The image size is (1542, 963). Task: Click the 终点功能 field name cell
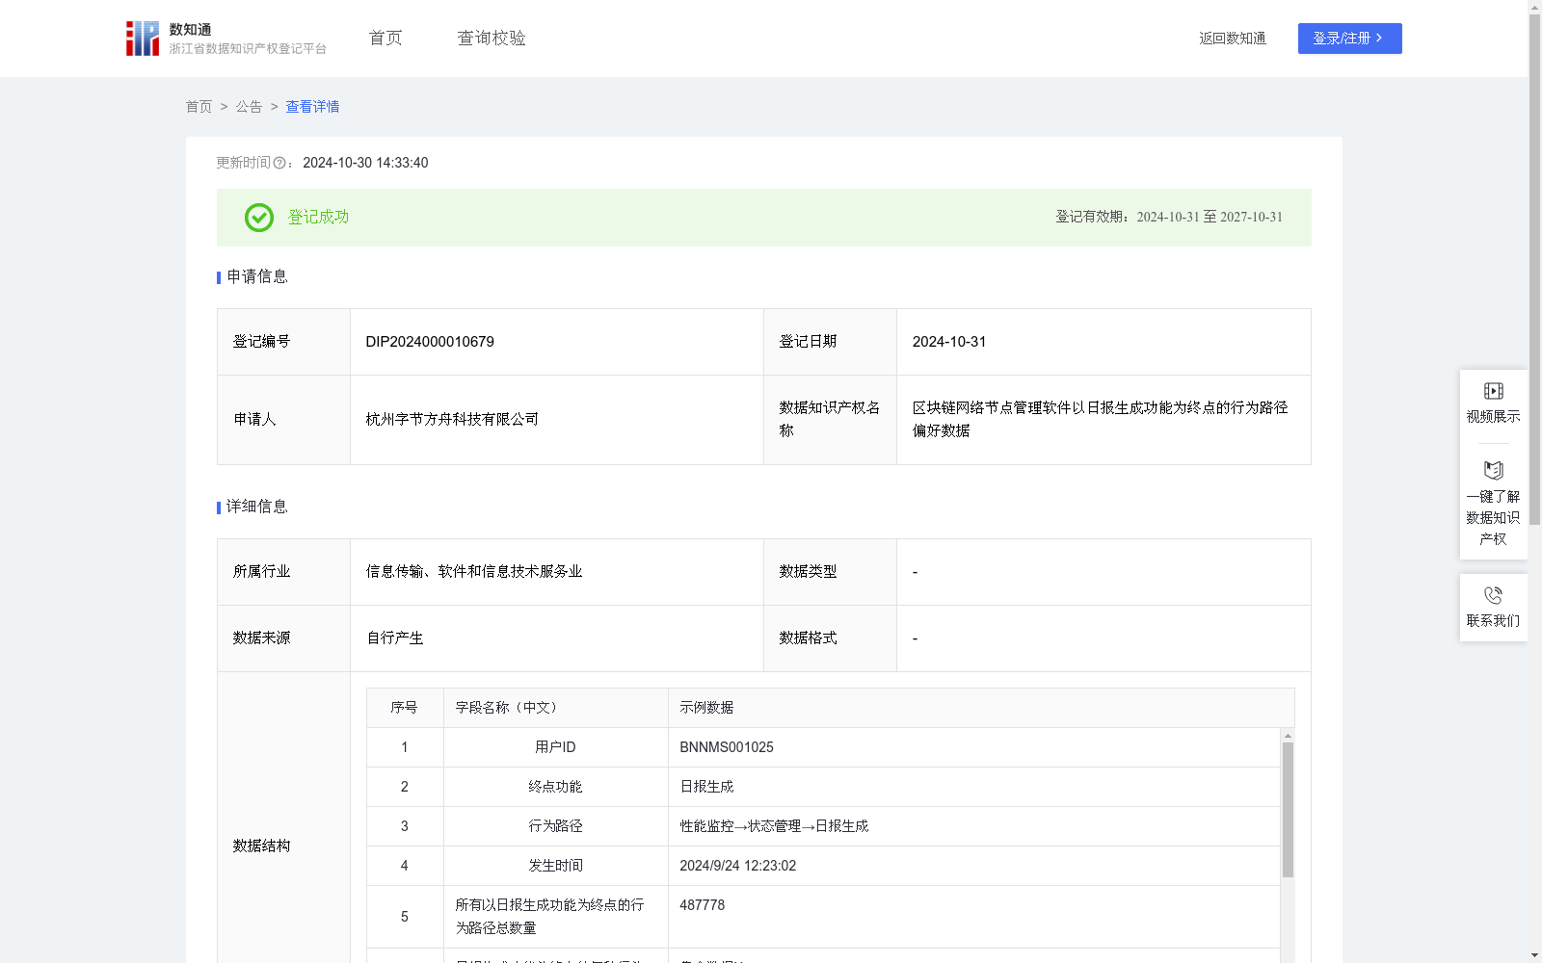[x=556, y=787]
